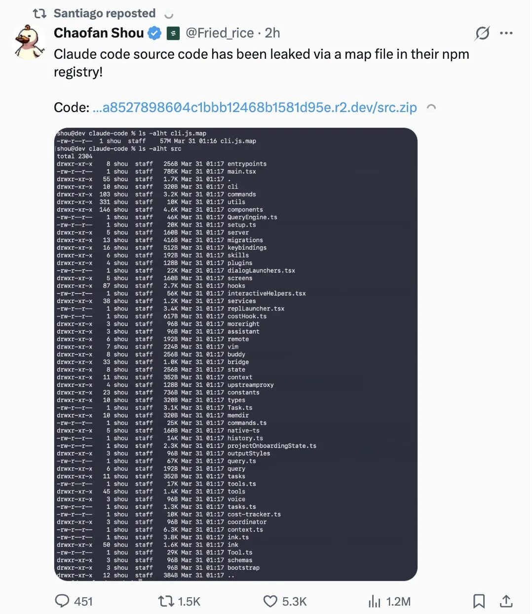Open view analytics bar chart icon
Image resolution: width=532 pixels, height=614 pixels.
point(375,601)
